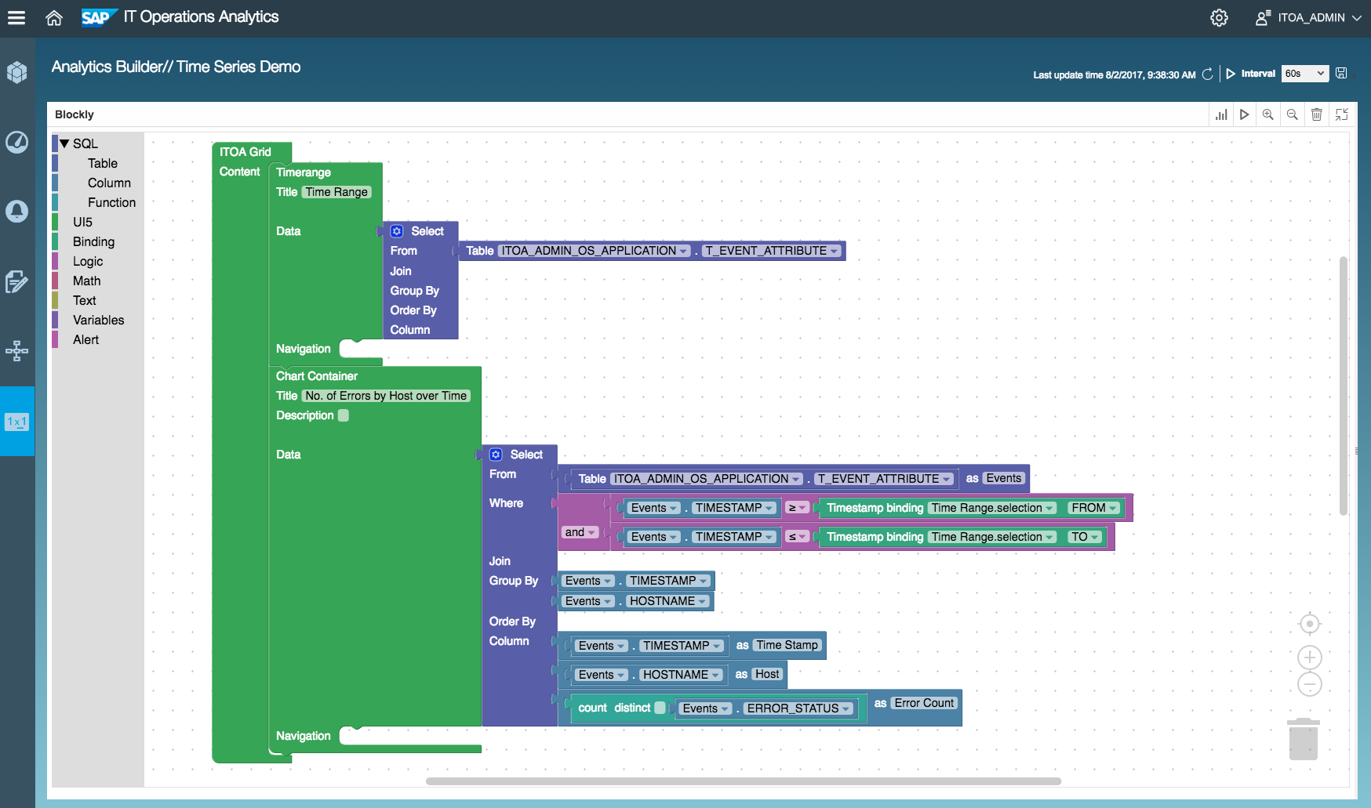Open the FROM dropdown in Timestamp binding block
This screenshot has height=808, width=1371.
(1094, 508)
